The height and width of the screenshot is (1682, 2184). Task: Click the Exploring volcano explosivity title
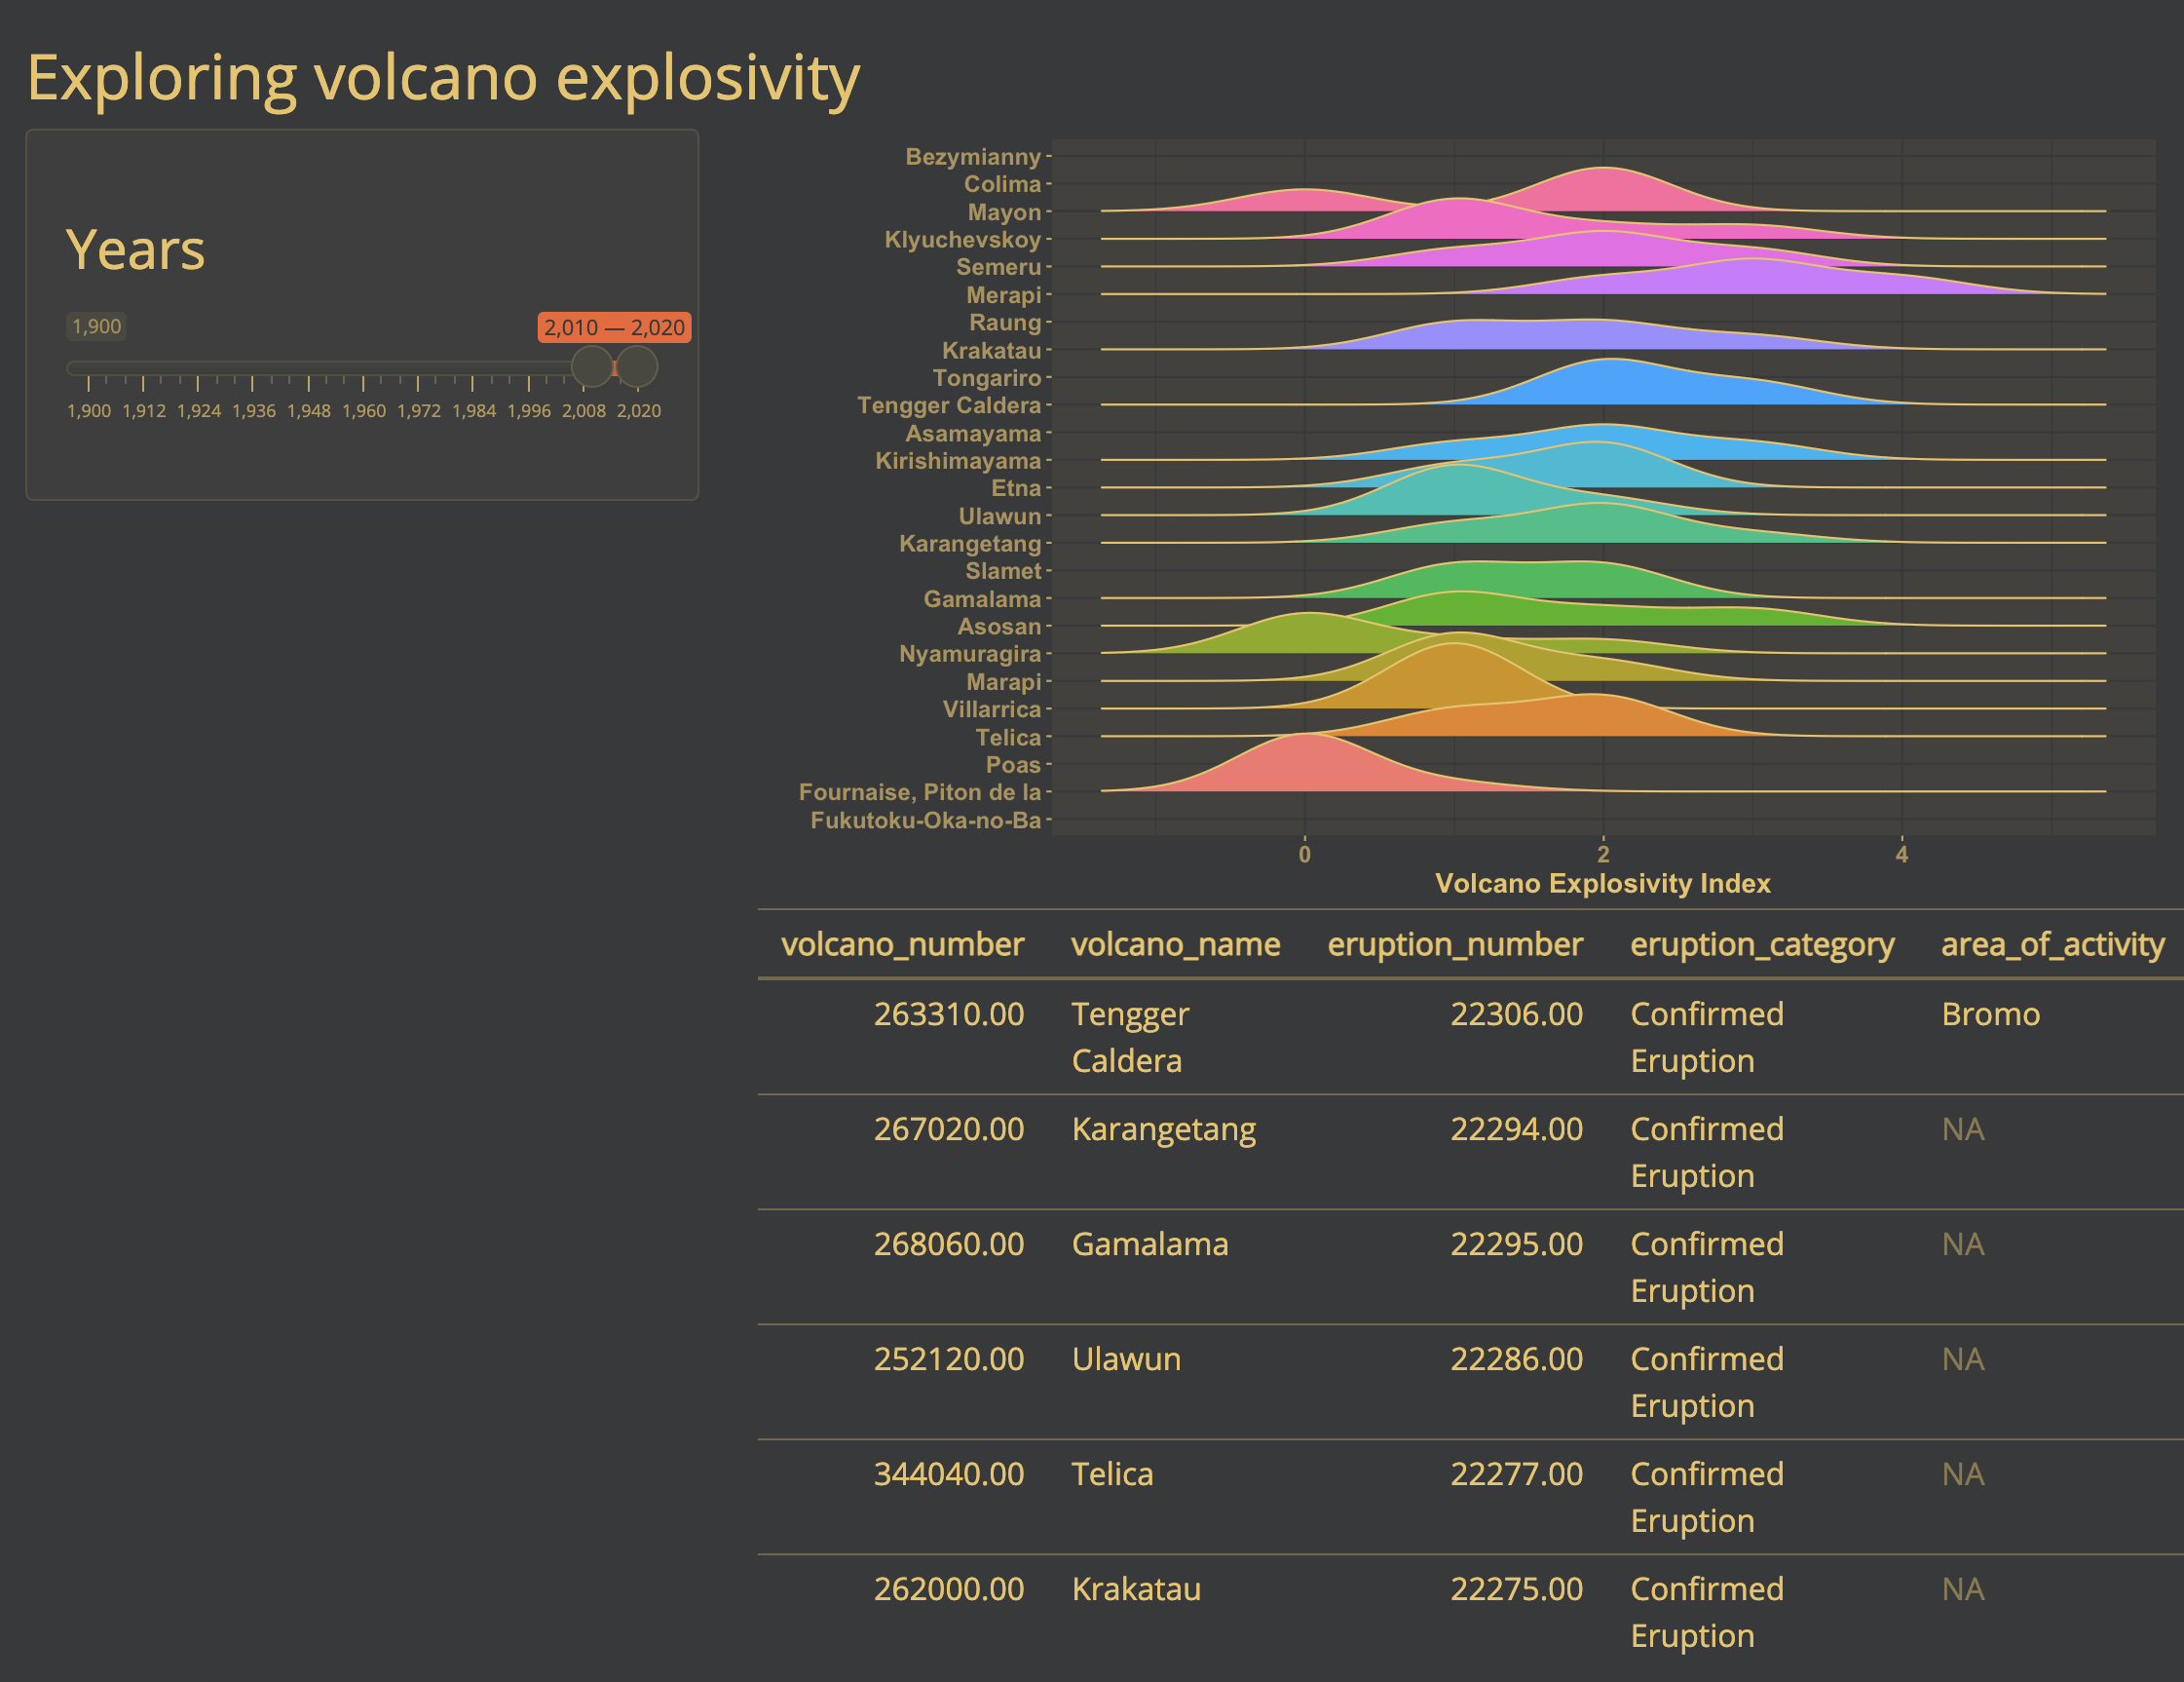(443, 78)
